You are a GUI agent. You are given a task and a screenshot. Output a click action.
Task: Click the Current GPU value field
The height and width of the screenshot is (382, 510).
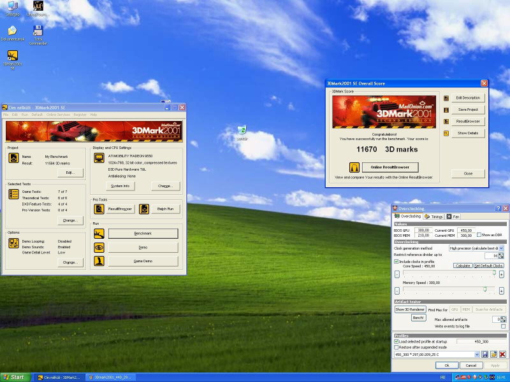(466, 230)
